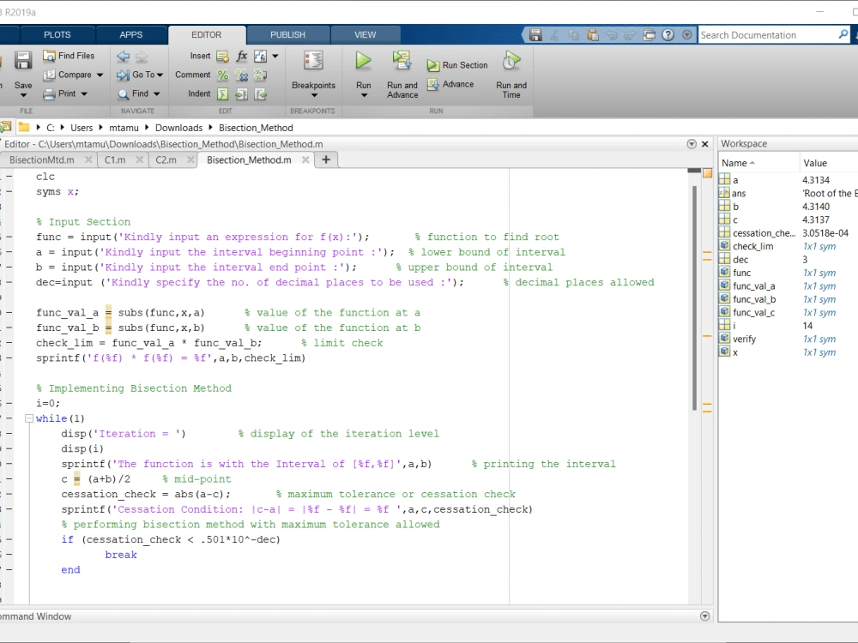Click the smart indent icon
The width and height of the screenshot is (858, 643).
pos(223,94)
